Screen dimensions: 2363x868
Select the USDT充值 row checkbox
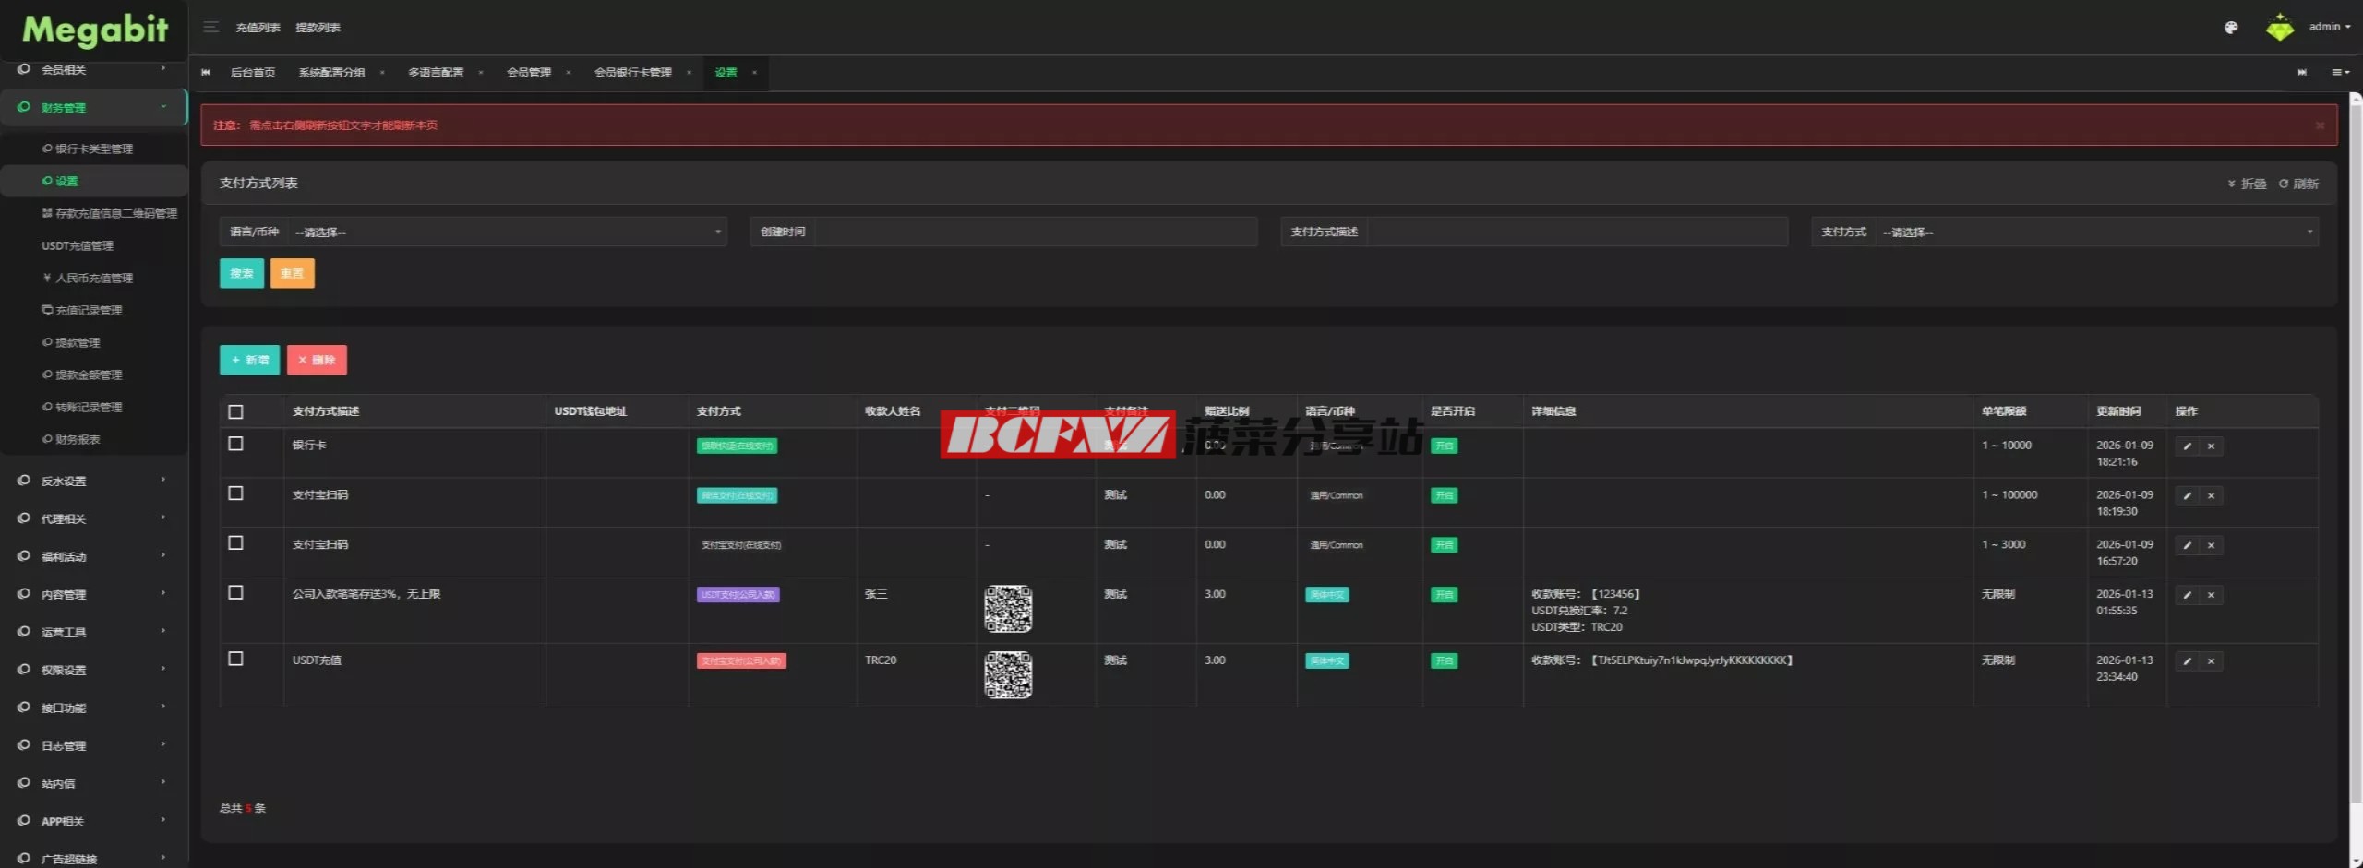(235, 659)
